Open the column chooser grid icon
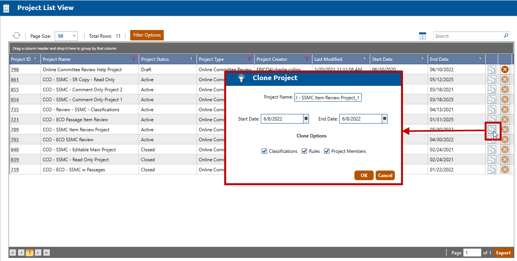The height and width of the screenshot is (261, 517). click(423, 36)
